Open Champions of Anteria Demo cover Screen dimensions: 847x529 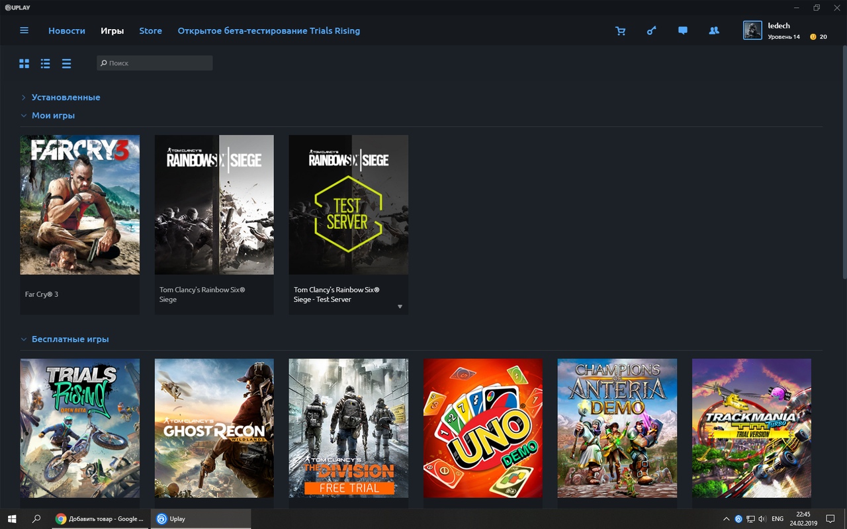click(x=617, y=428)
